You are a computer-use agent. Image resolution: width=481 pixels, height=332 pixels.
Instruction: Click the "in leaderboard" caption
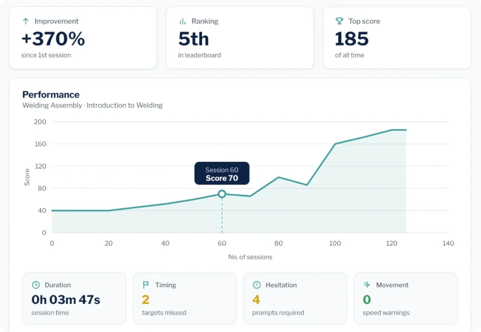point(199,55)
